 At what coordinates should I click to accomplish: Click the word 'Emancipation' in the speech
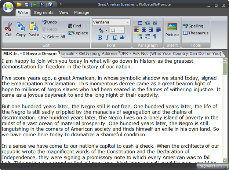point(27,84)
